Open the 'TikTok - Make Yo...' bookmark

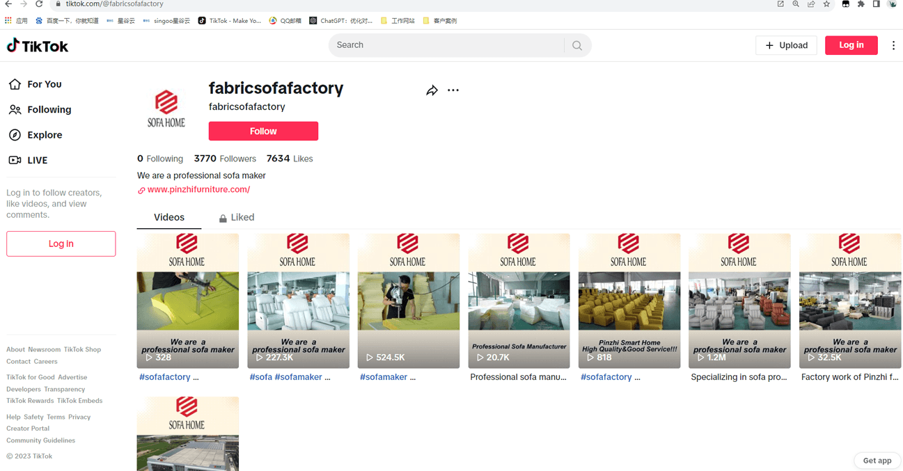229,21
